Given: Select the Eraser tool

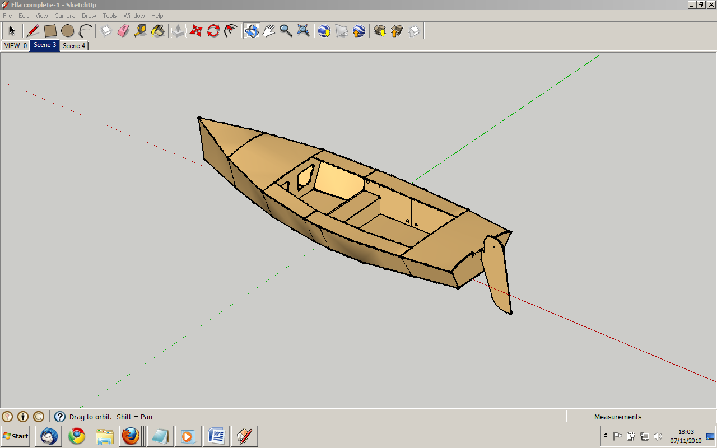Looking at the screenshot, I should [123, 31].
